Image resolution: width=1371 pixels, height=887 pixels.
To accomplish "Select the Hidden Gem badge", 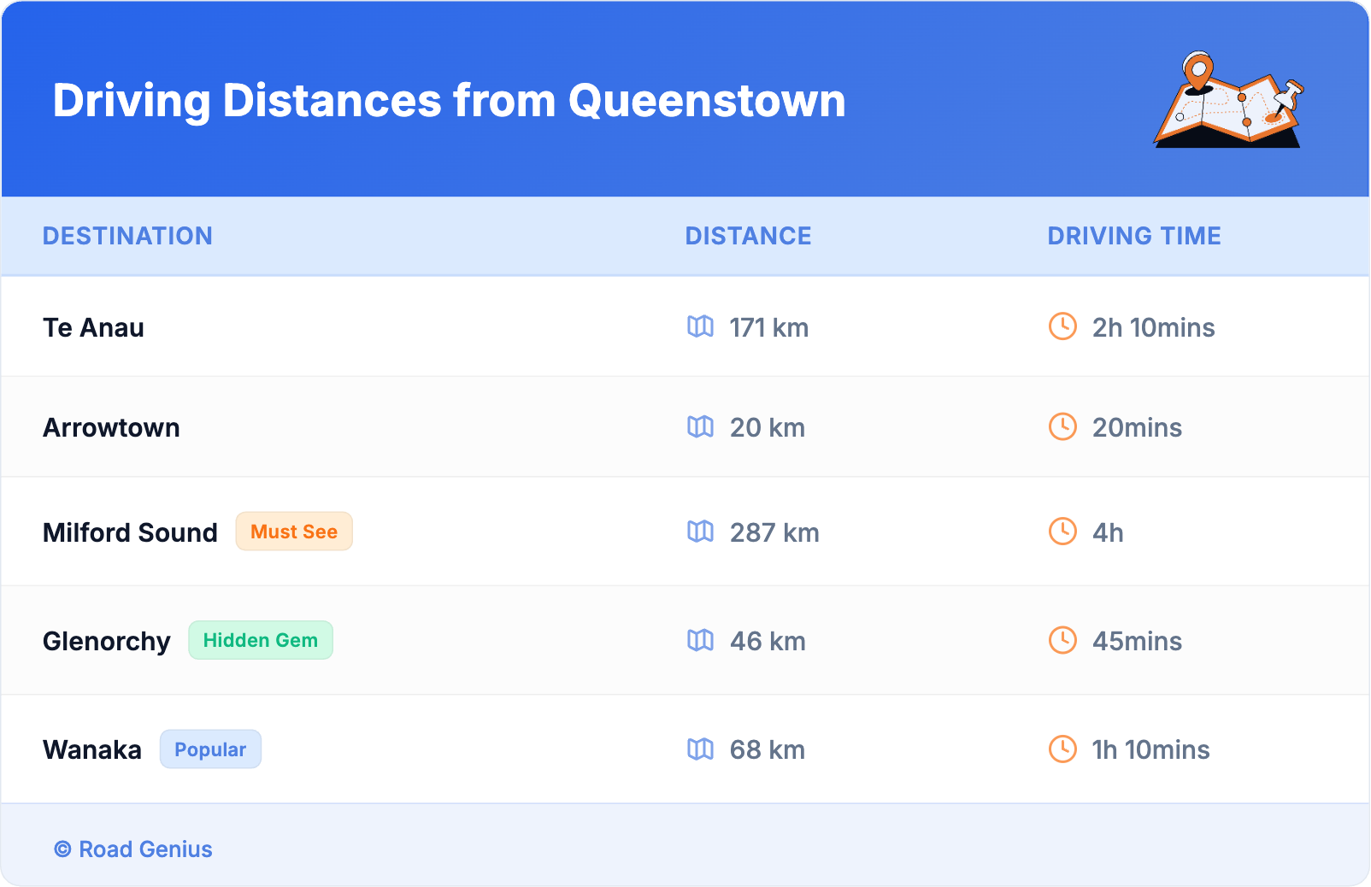I will pyautogui.click(x=261, y=640).
